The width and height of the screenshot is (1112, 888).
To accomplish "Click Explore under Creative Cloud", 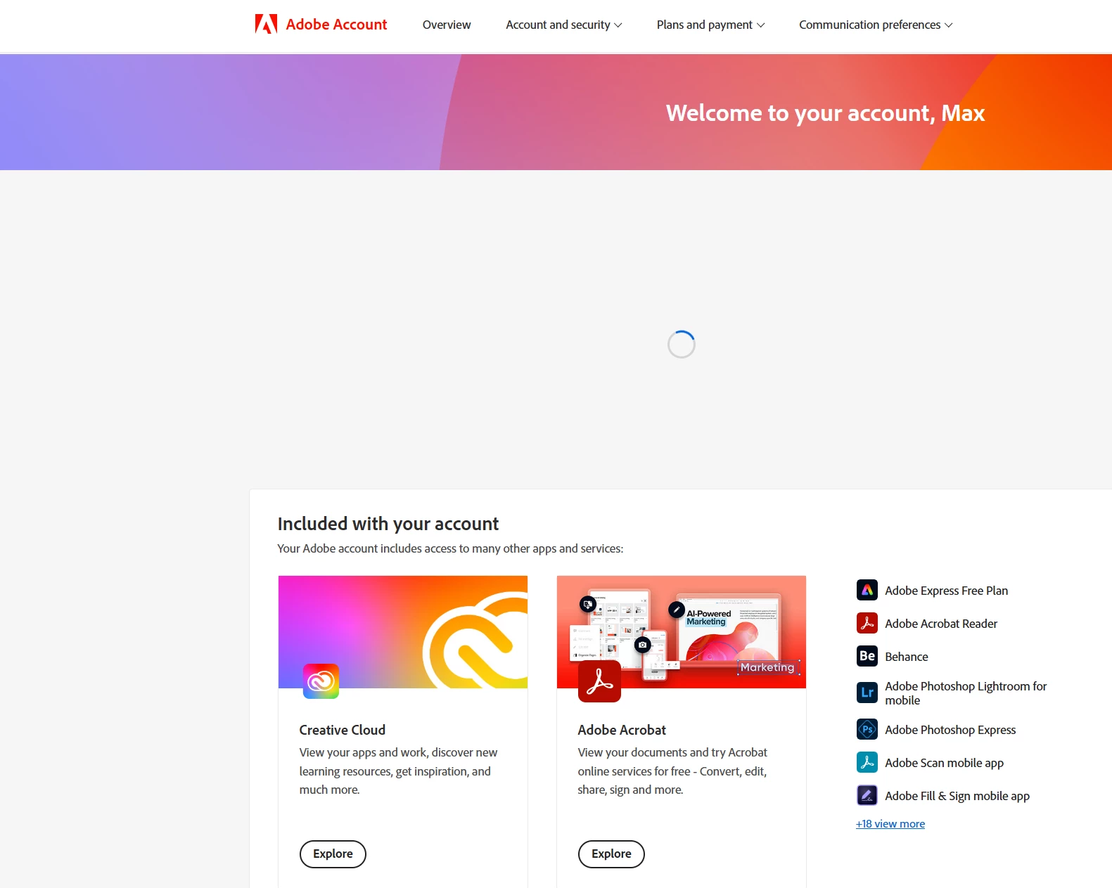I will (x=333, y=854).
